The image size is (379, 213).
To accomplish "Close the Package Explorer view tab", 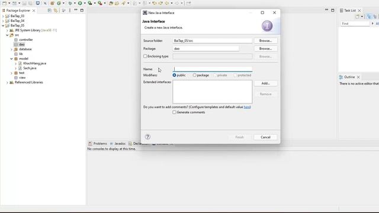I will pos(34,11).
